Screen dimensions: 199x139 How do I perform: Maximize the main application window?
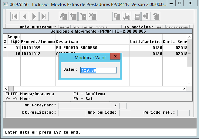coord(180,3)
